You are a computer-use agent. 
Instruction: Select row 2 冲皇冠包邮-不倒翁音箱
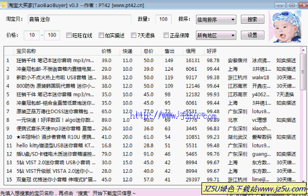[x=152, y=69]
